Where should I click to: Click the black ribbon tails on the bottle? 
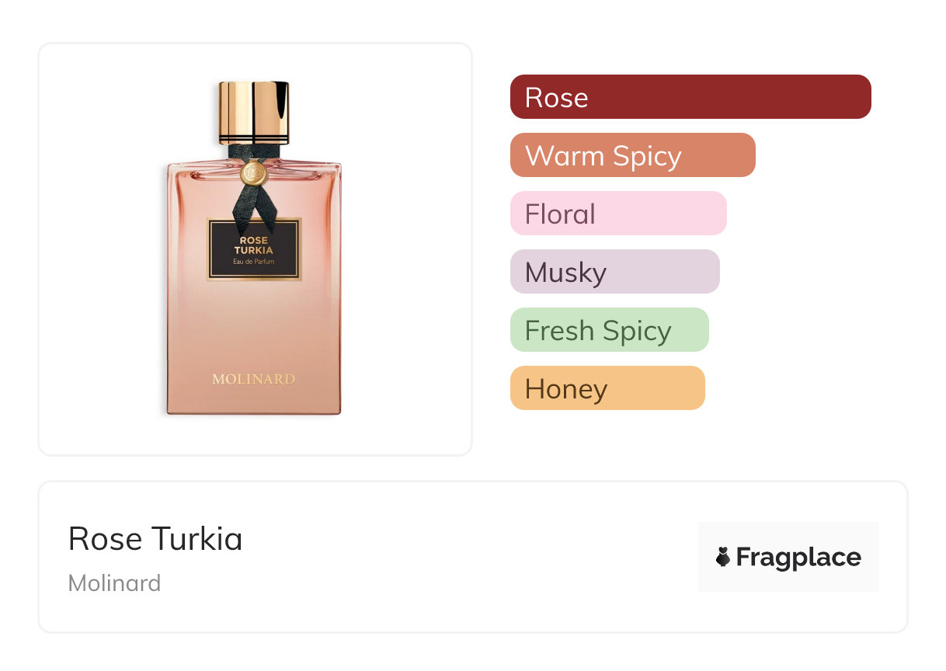(253, 199)
